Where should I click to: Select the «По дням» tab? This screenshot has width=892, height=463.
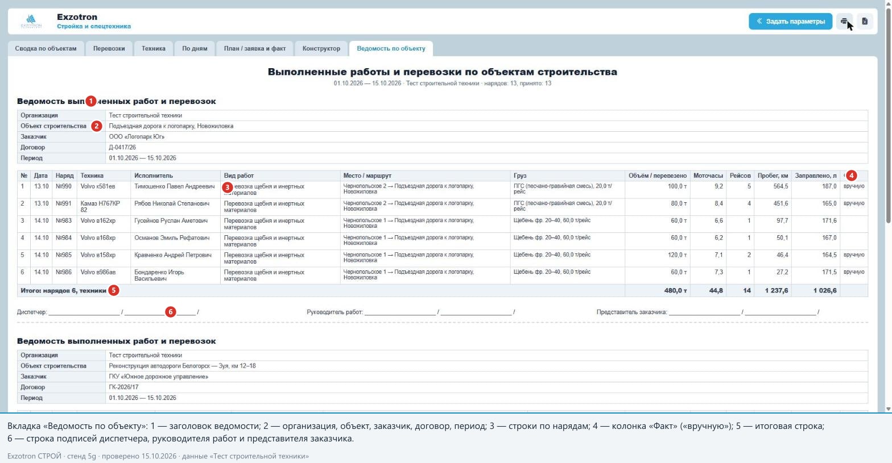click(x=195, y=48)
